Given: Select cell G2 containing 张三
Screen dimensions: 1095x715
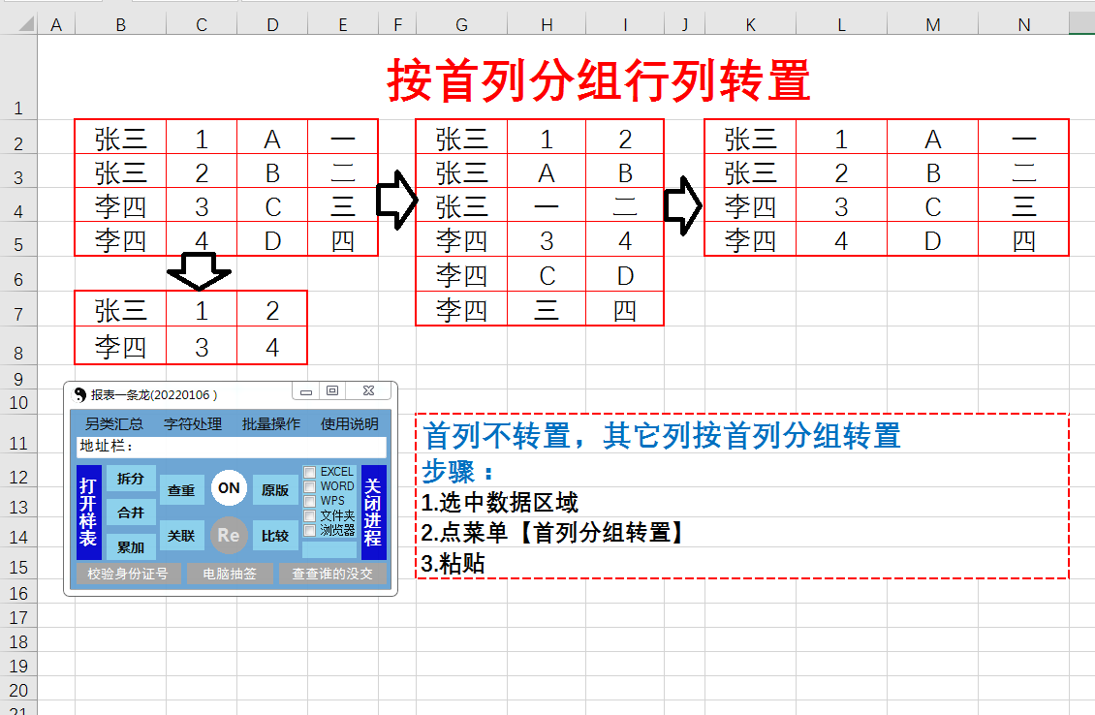Looking at the screenshot, I should click(461, 139).
